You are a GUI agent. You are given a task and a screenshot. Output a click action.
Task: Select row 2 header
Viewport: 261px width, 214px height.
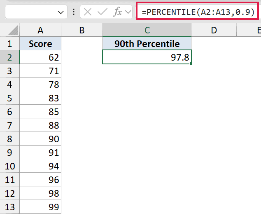pos(9,57)
